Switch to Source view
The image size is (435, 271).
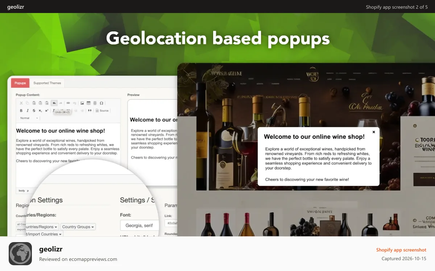tap(102, 111)
